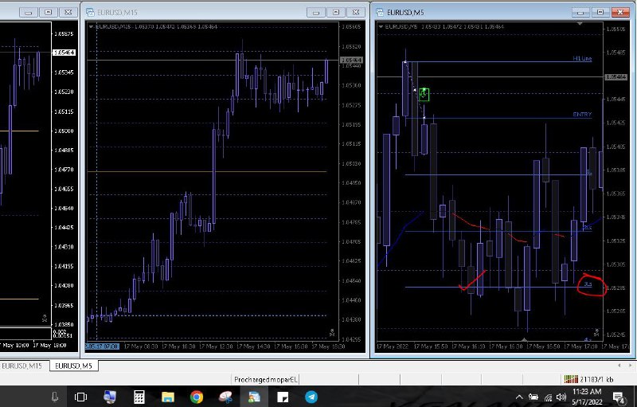
Task: Switch to the EURUSD,M15 chart tab
Action: (21, 366)
